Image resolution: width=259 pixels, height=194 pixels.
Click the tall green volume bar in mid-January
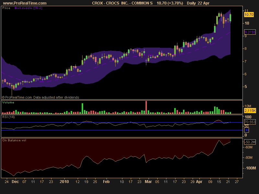pos(82,108)
